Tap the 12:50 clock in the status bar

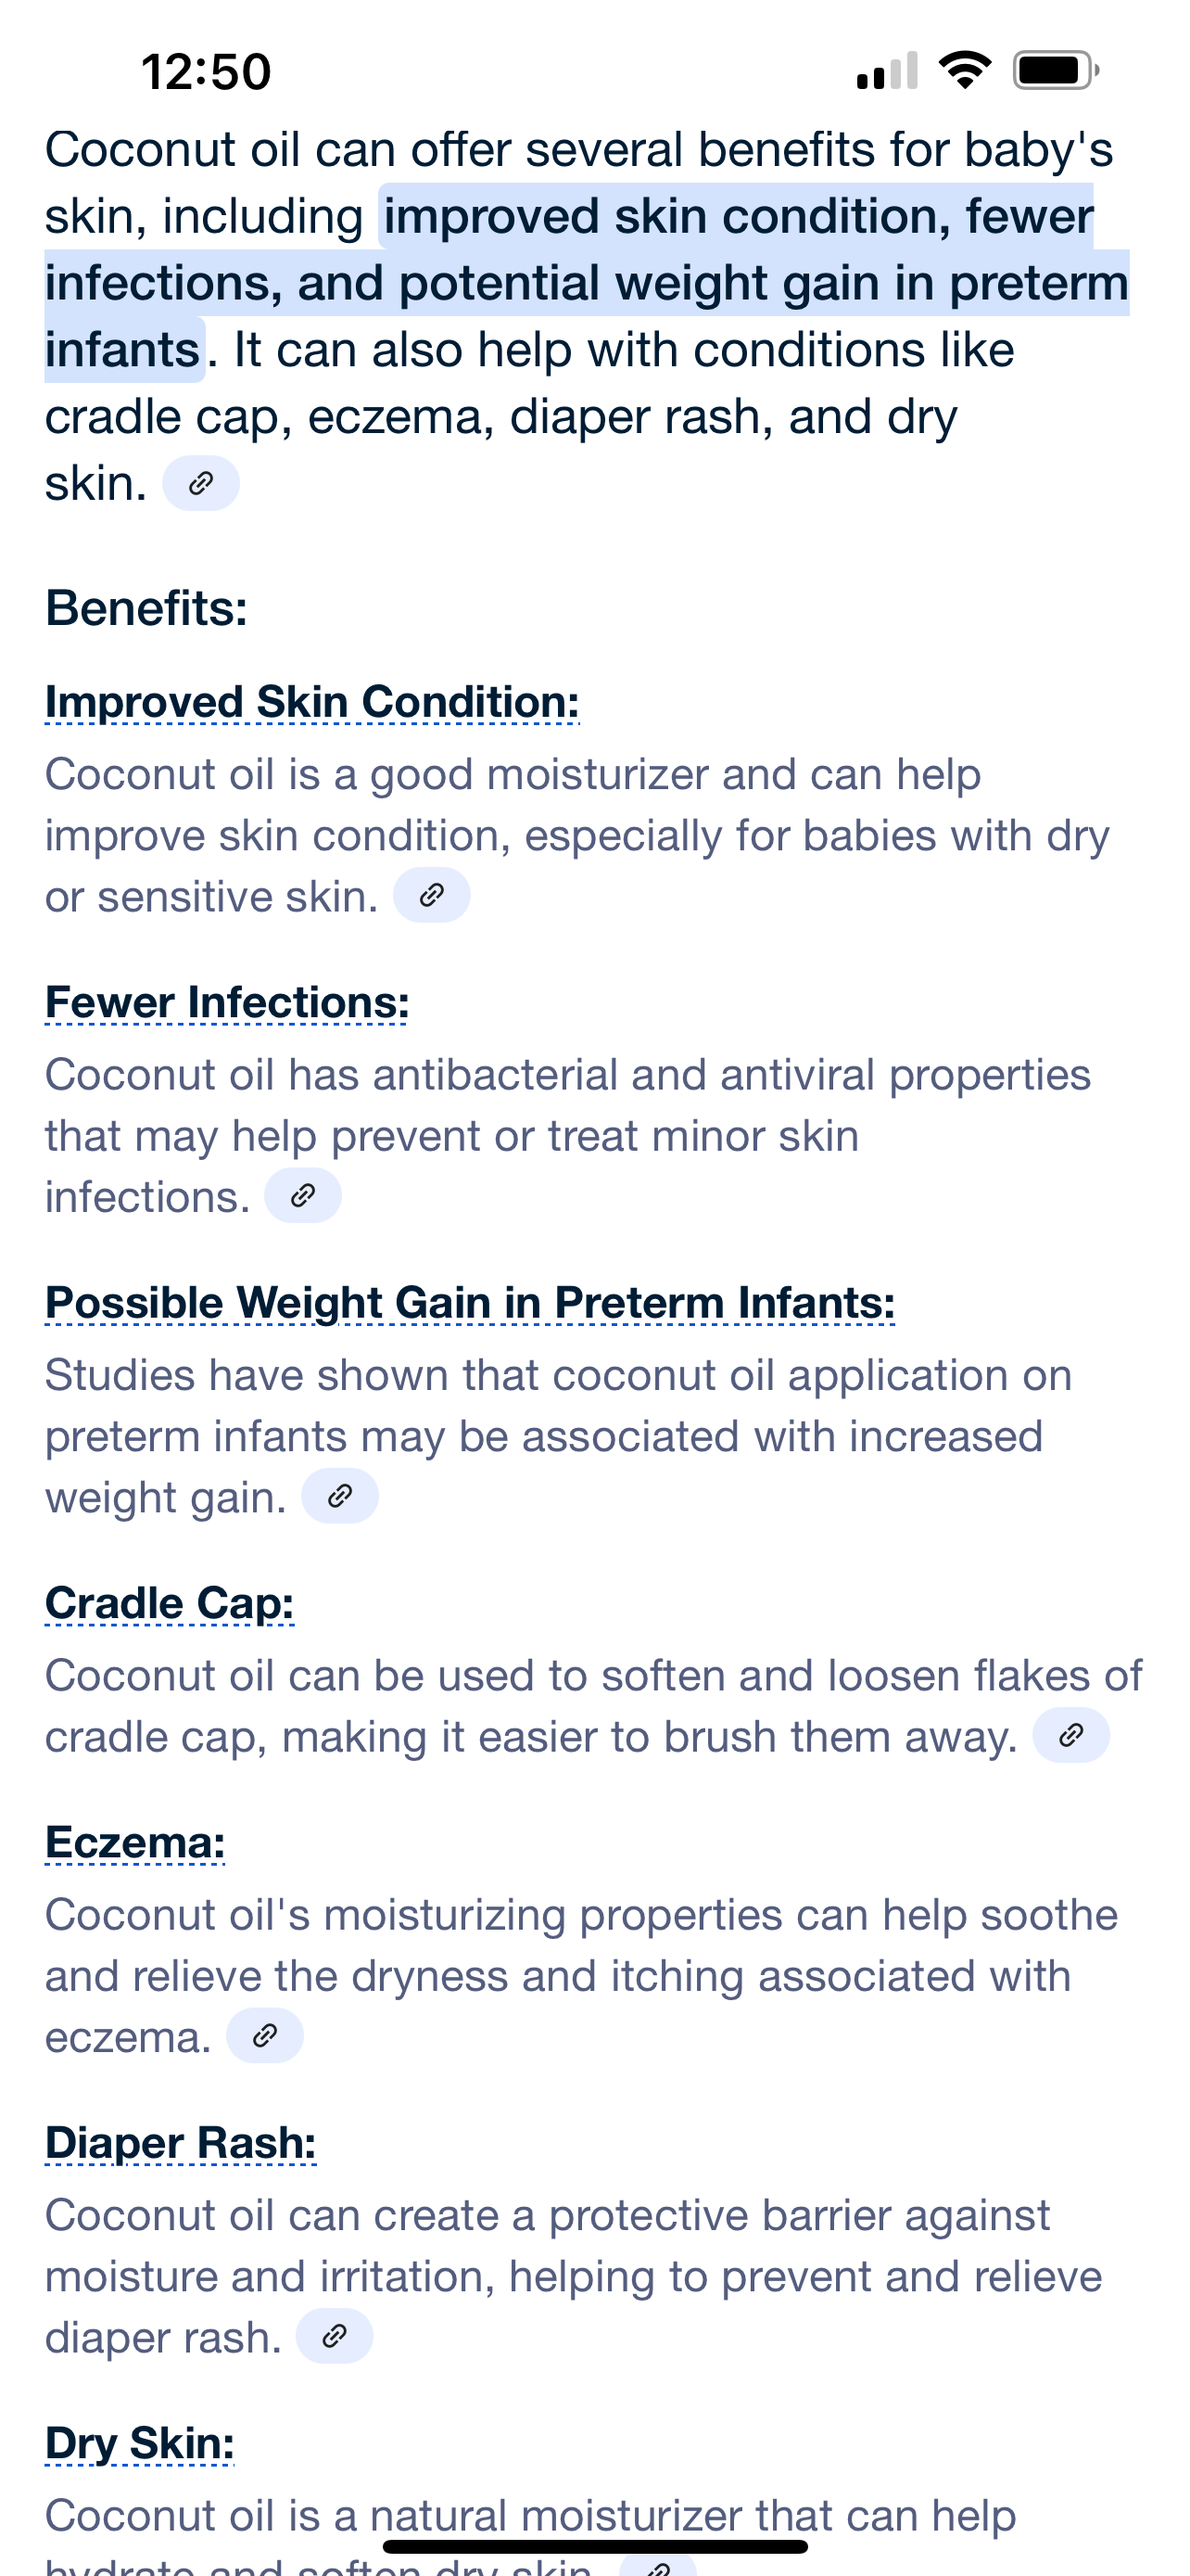[206, 72]
